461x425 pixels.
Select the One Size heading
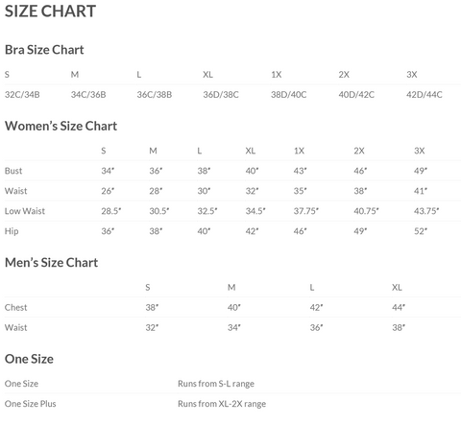[29, 359]
